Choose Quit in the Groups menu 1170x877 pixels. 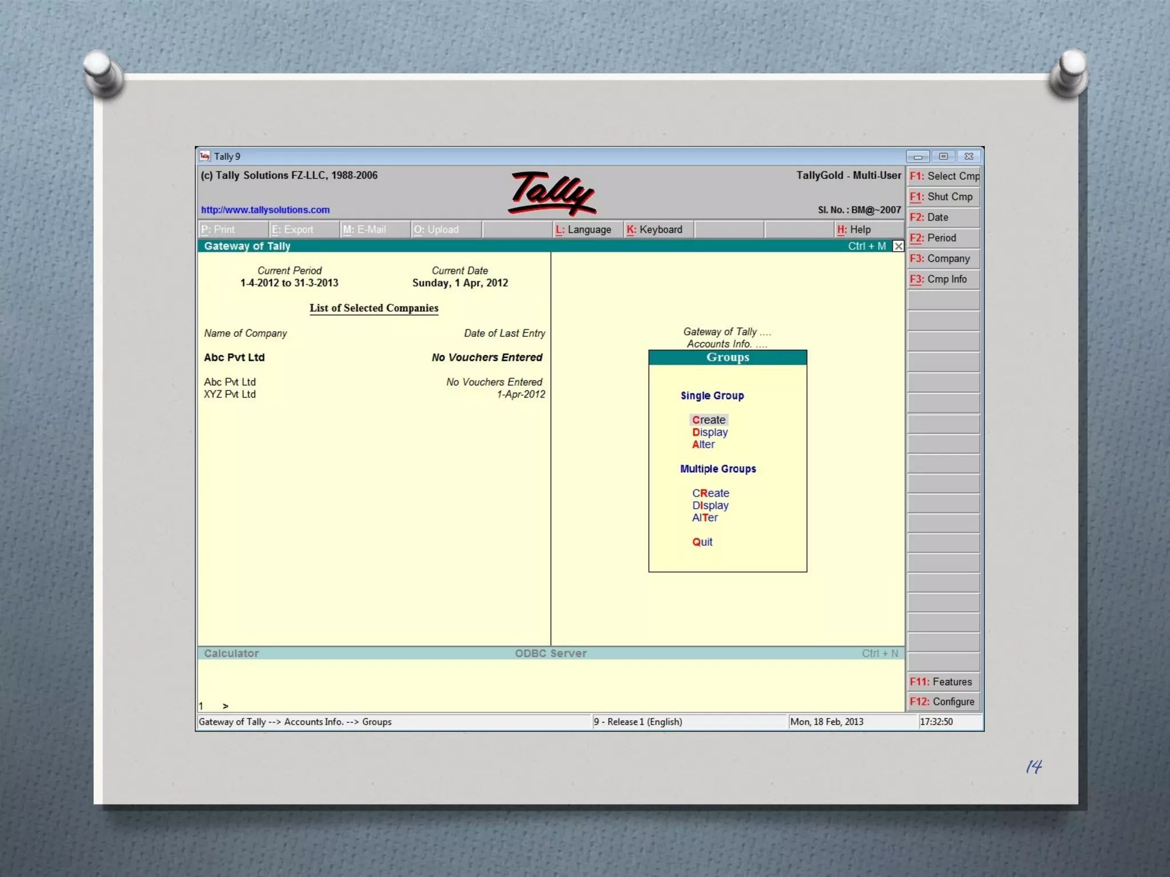(702, 542)
